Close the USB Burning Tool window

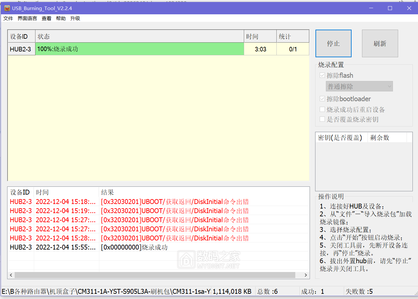(409, 8)
